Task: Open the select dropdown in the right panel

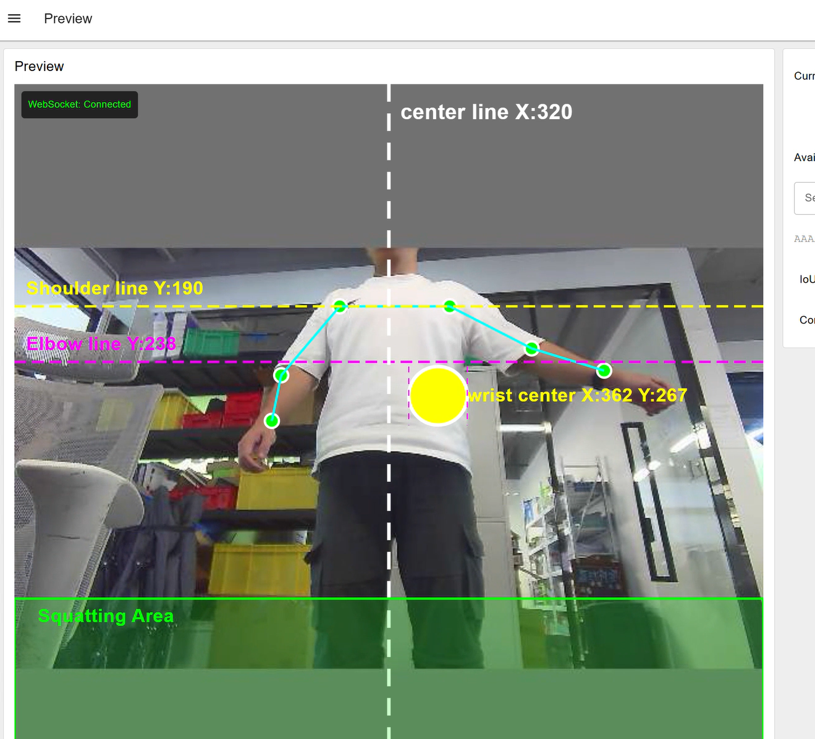Action: pos(806,198)
